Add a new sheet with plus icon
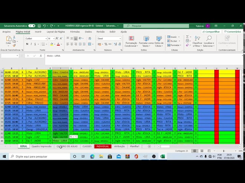 pyautogui.click(x=149, y=146)
